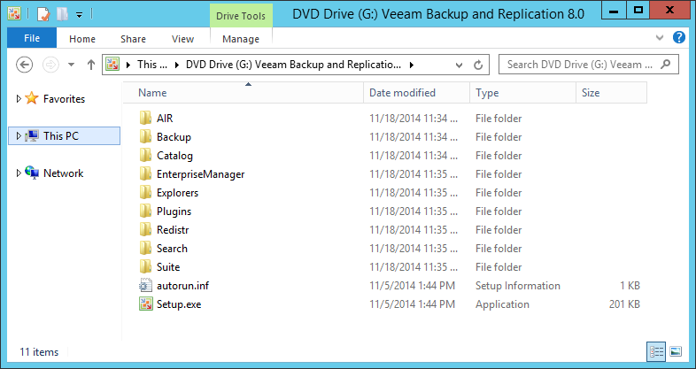Expand the This PC tree node

[x=19, y=135]
